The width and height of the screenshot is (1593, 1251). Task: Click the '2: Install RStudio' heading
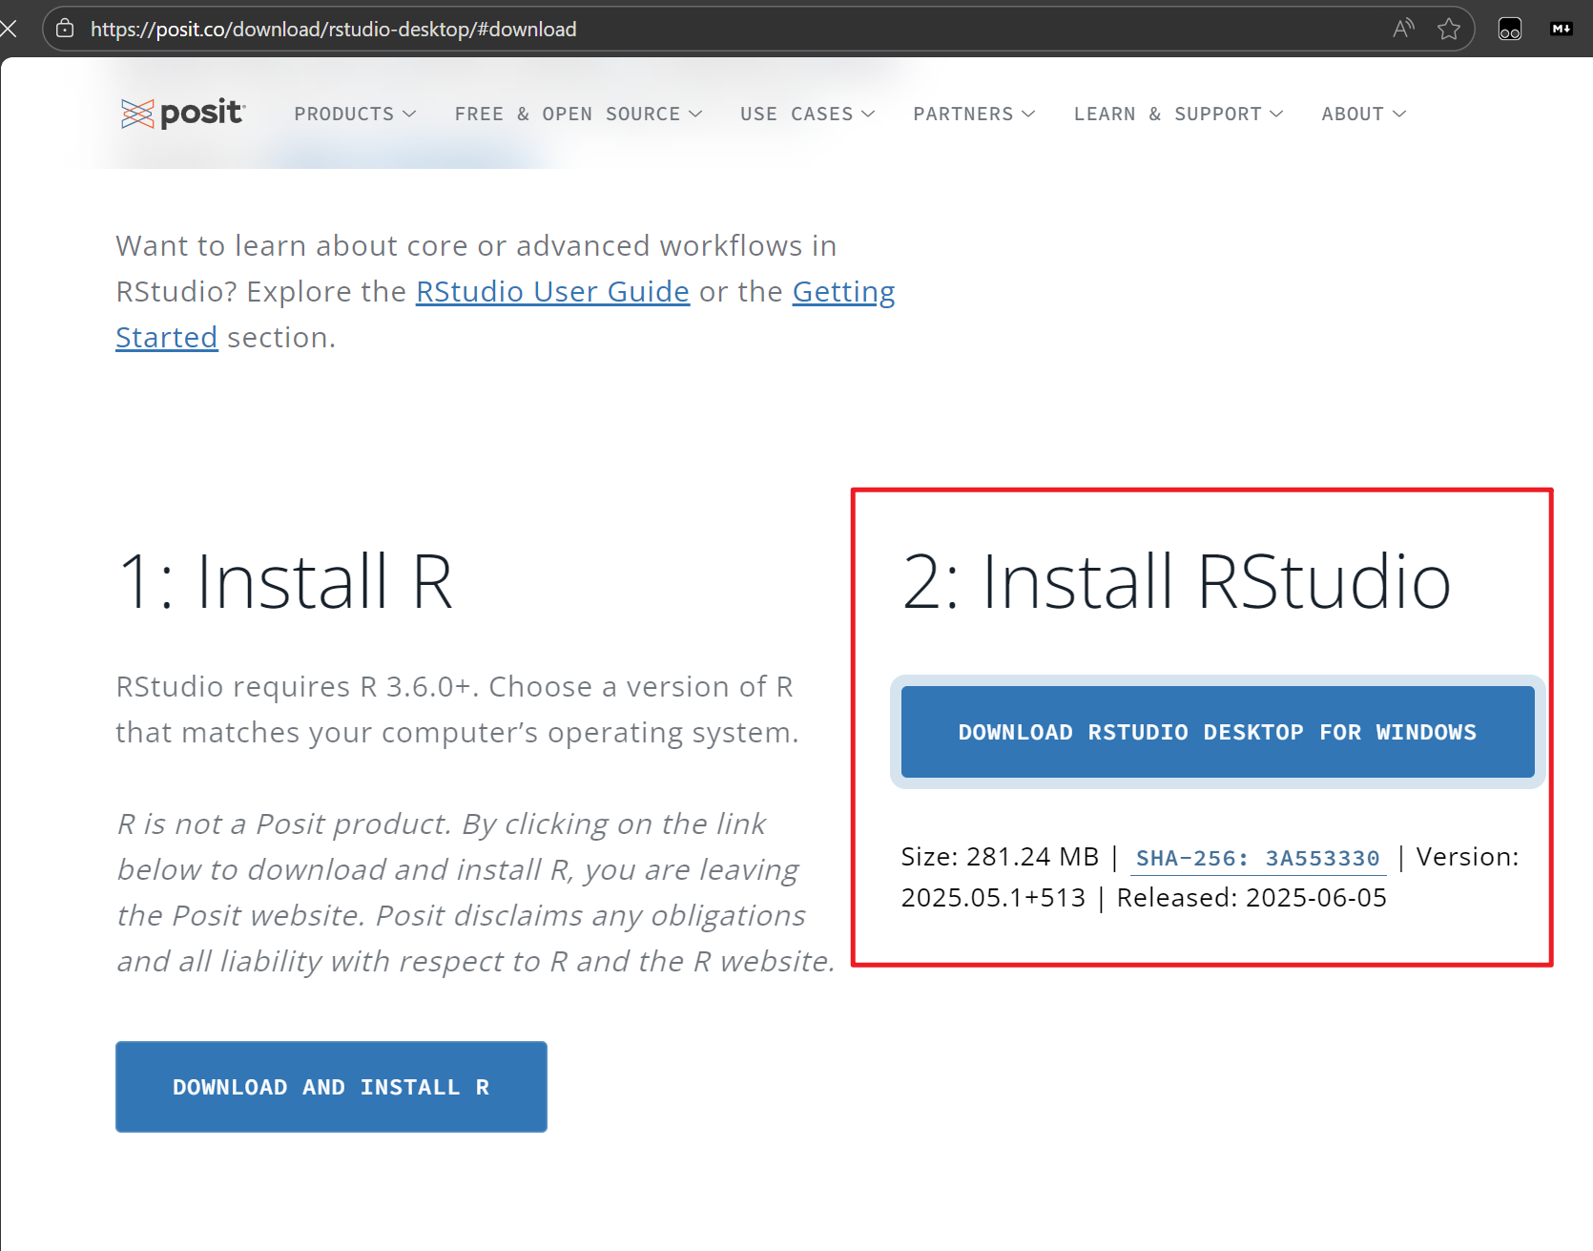tap(1176, 581)
